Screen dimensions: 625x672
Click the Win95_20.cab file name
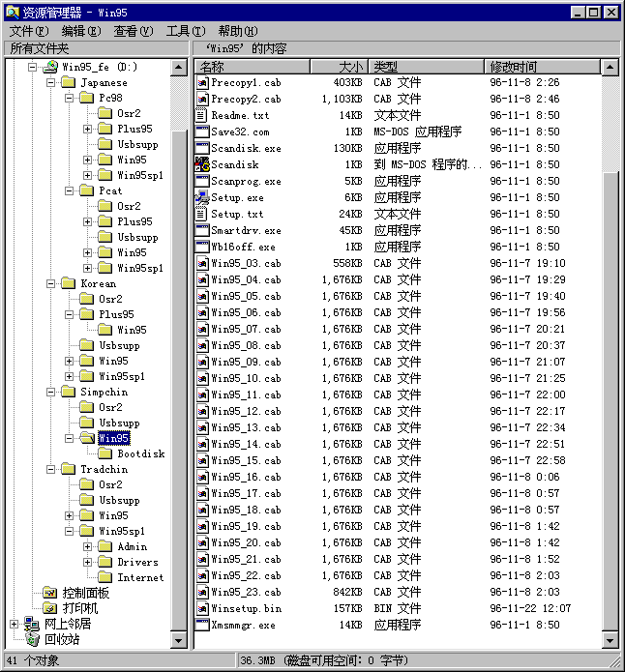click(246, 542)
